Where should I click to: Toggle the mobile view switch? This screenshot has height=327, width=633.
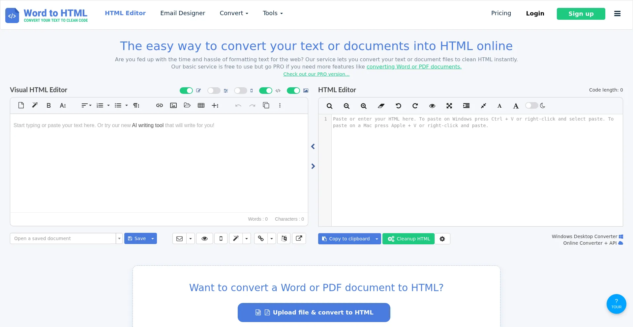[x=241, y=91]
